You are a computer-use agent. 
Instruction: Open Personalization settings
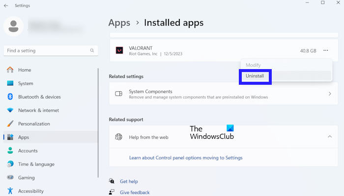coord(34,124)
